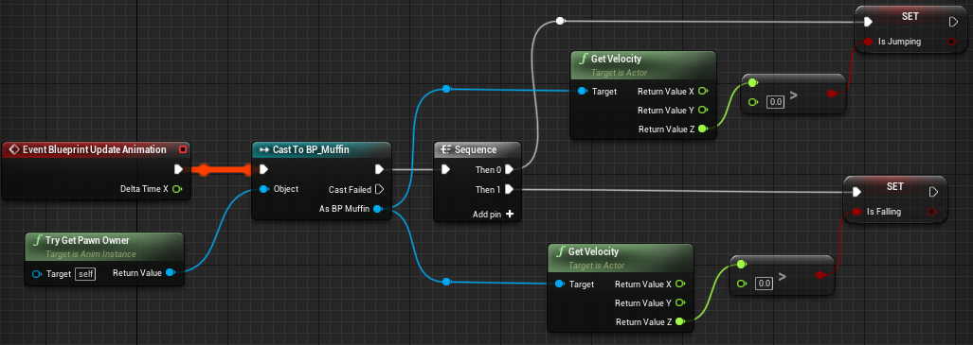Click the red delegate pin on Event Blueprint Update Animation
The height and width of the screenshot is (345, 973).
tap(183, 149)
